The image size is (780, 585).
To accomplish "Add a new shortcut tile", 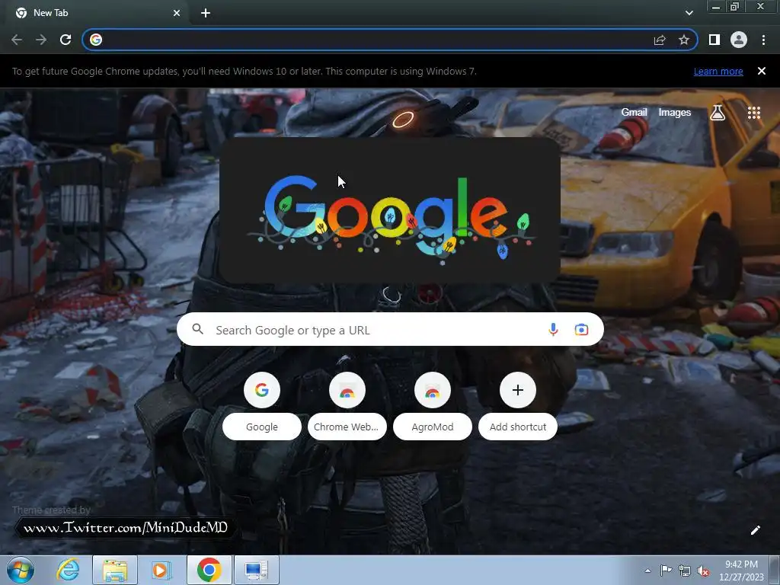I will point(518,406).
